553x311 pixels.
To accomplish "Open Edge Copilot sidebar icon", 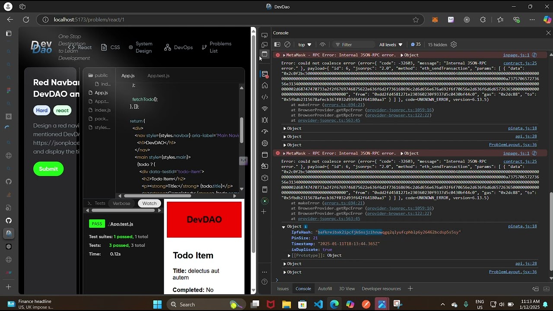I will (x=547, y=19).
